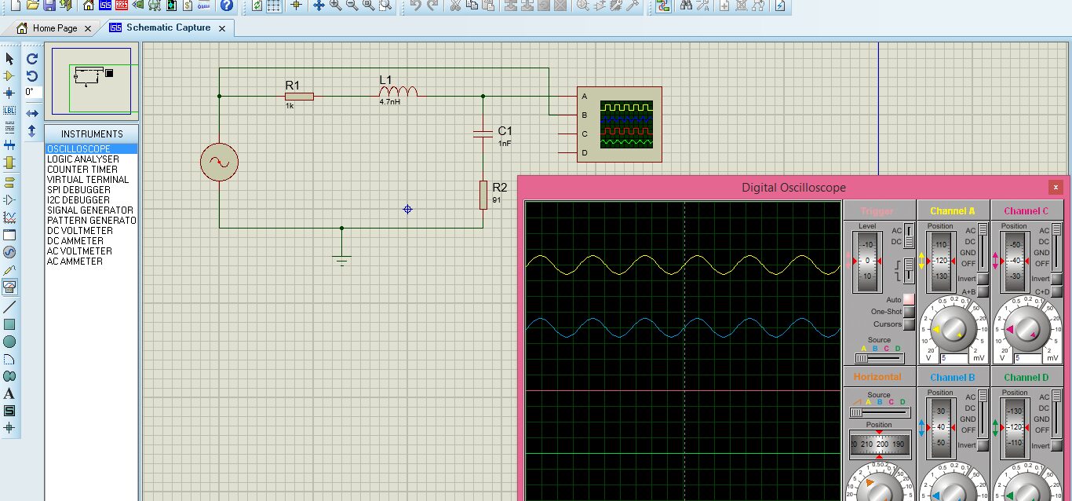Select the 2D Graphics Circle tool
The height and width of the screenshot is (501, 1072).
pos(9,342)
